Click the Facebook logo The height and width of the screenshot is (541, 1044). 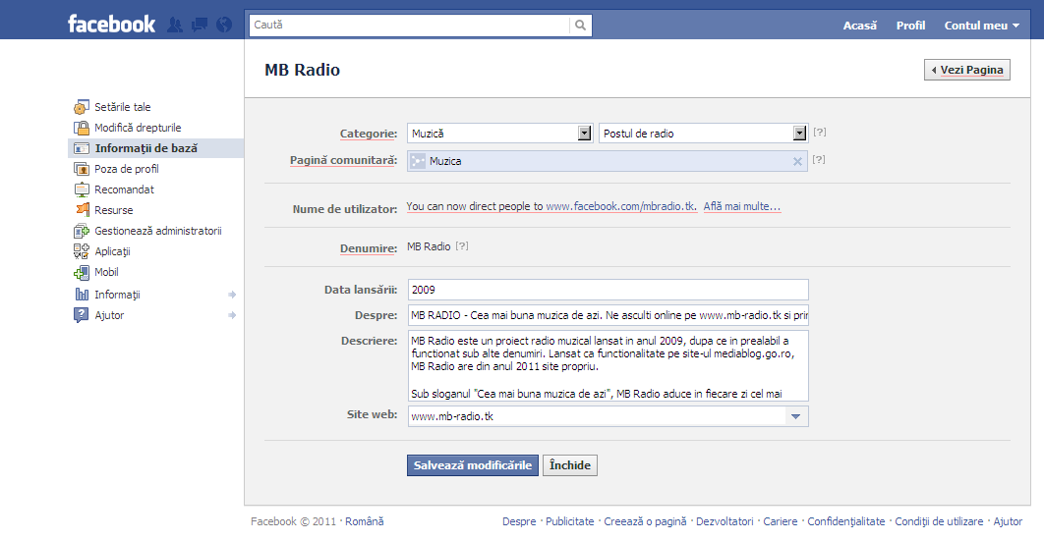tap(111, 25)
